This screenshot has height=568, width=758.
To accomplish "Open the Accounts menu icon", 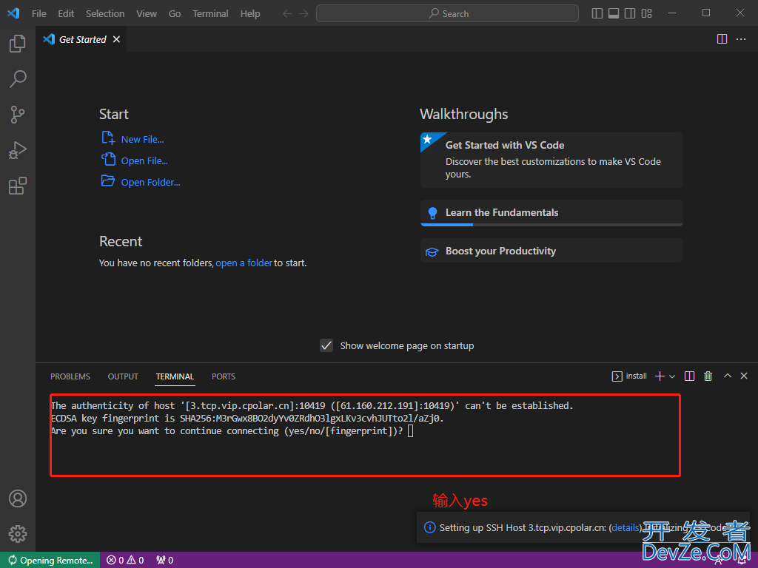I will pyautogui.click(x=18, y=498).
